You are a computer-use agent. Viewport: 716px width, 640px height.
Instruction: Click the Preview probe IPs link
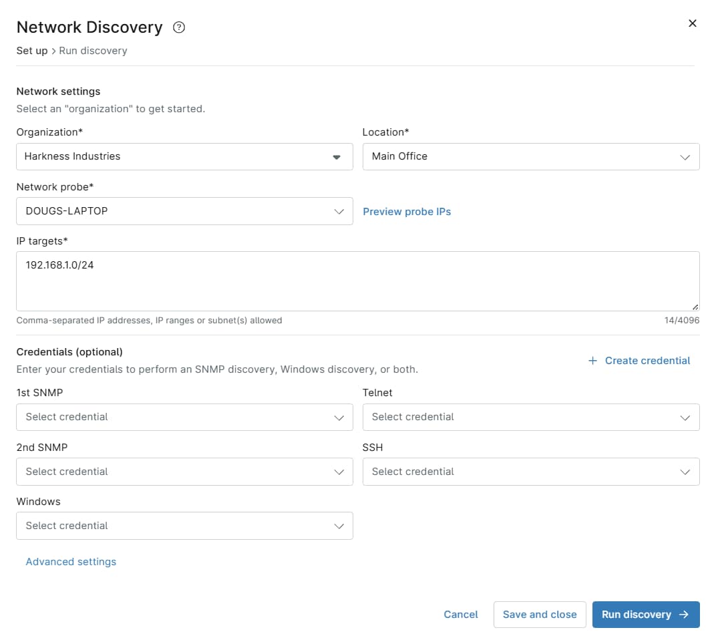tap(407, 211)
